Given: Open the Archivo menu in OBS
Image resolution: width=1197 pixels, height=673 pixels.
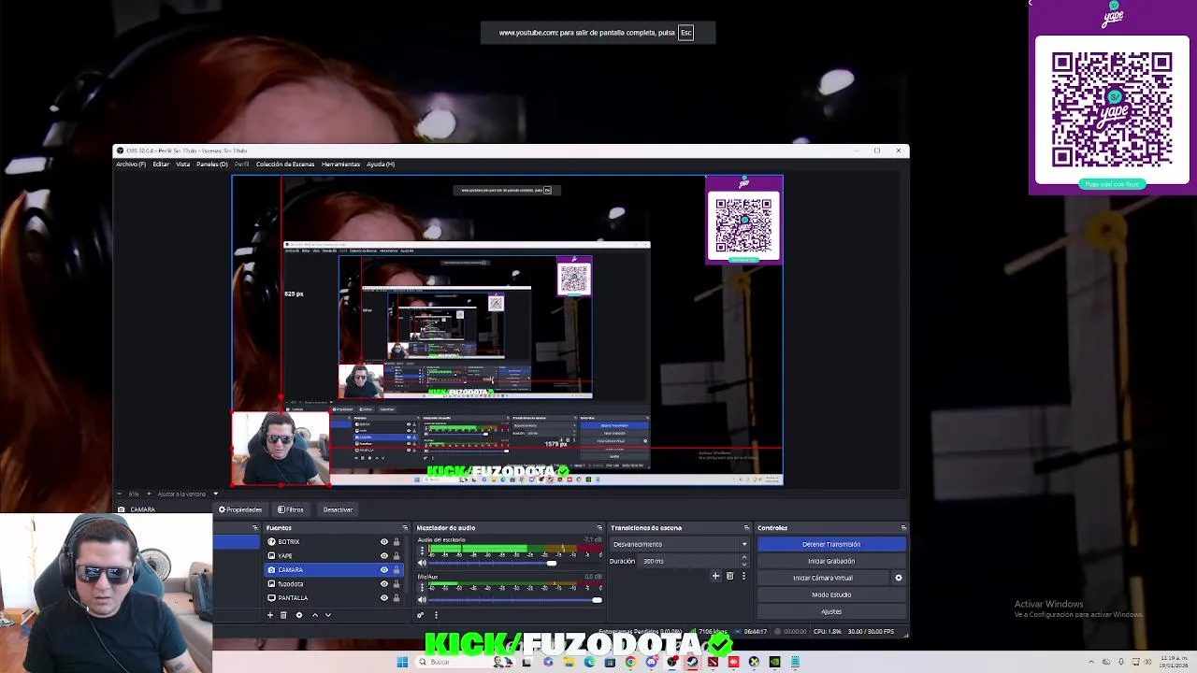Looking at the screenshot, I should click(130, 165).
